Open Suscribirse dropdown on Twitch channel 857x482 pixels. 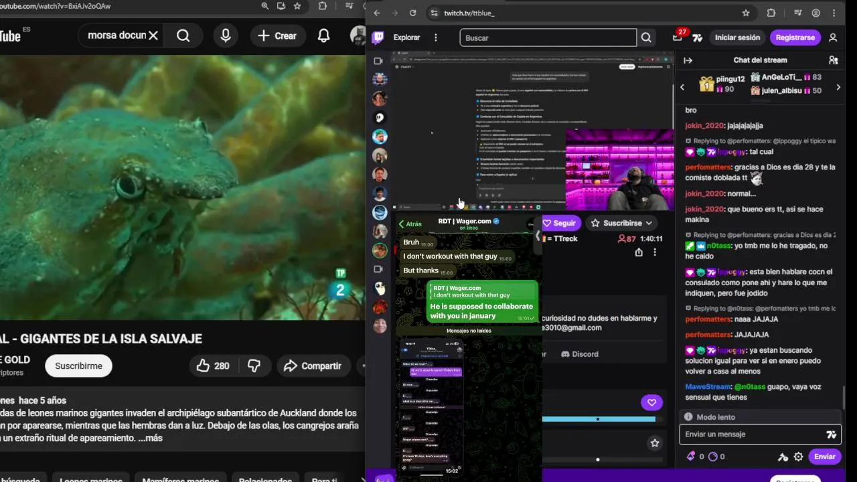622,223
